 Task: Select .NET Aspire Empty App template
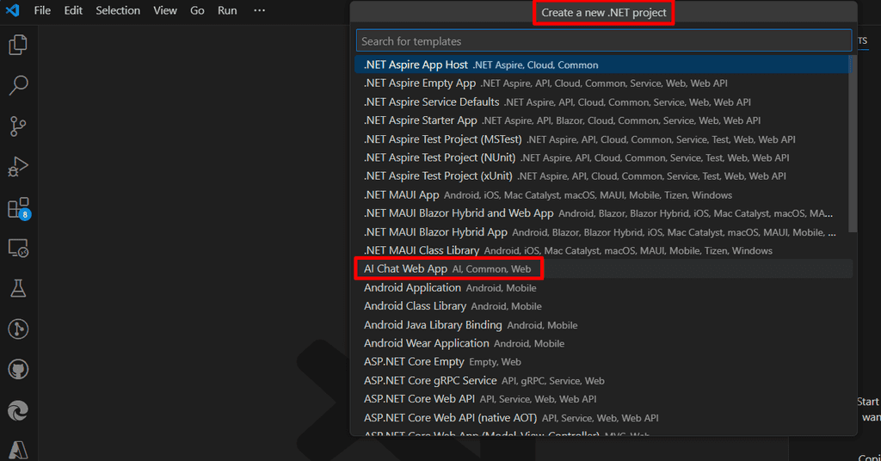coord(603,83)
